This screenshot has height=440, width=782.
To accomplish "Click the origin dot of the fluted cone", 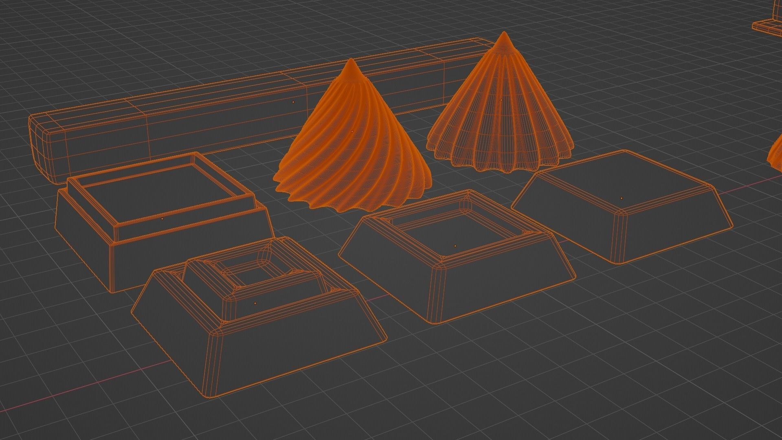I will coord(501,99).
